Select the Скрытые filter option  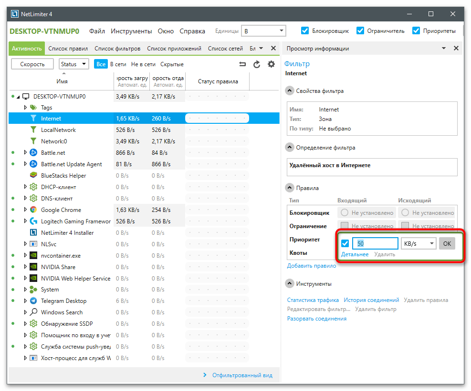[172, 64]
